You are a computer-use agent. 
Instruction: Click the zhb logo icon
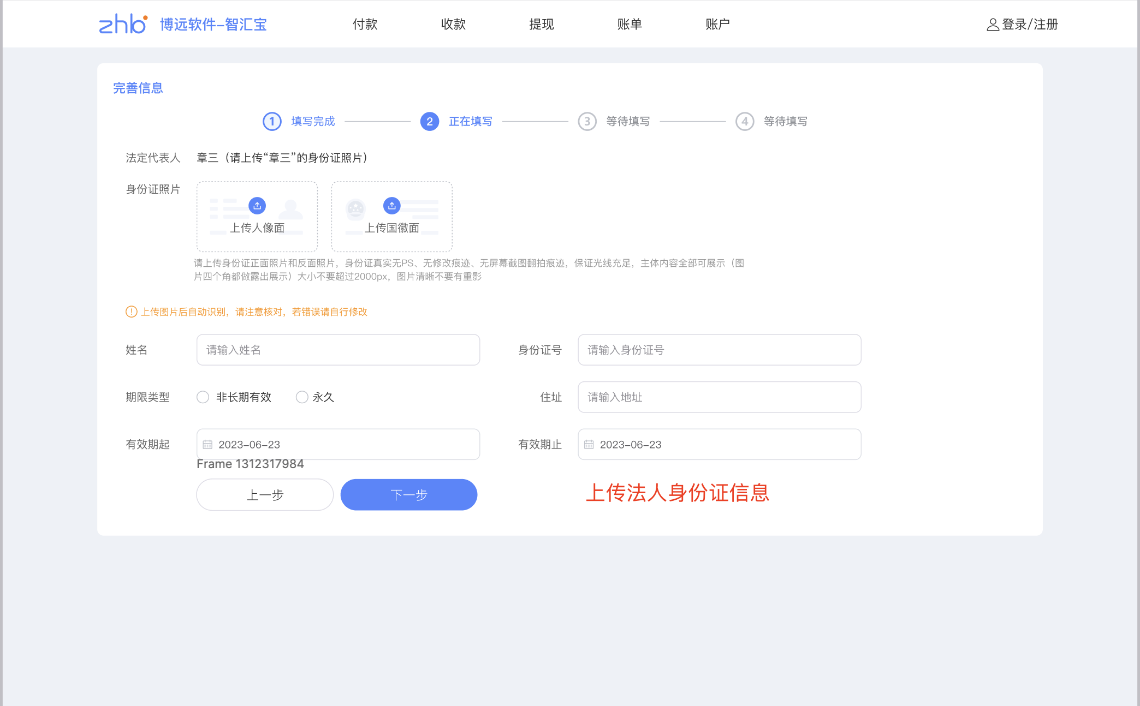(x=123, y=24)
